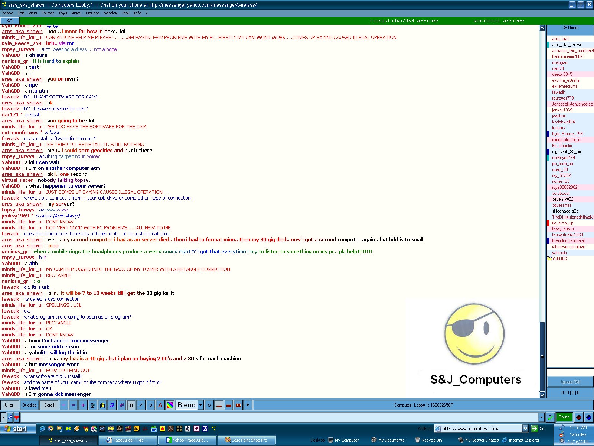Select user Kyle_Reece_759 in user list

[567, 134]
